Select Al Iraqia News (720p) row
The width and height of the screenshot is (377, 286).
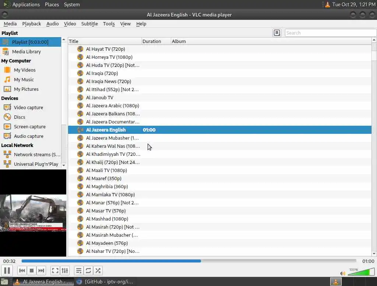219,81
